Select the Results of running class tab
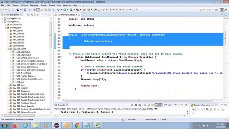Screen dimensions: 229x129 (x=204, y=105)
